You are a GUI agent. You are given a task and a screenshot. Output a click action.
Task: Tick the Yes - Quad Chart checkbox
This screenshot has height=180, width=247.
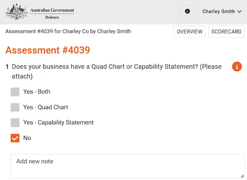pos(15,107)
